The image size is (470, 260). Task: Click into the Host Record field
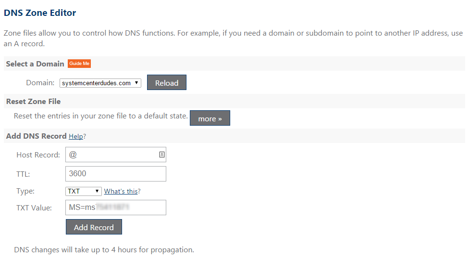pyautogui.click(x=116, y=155)
